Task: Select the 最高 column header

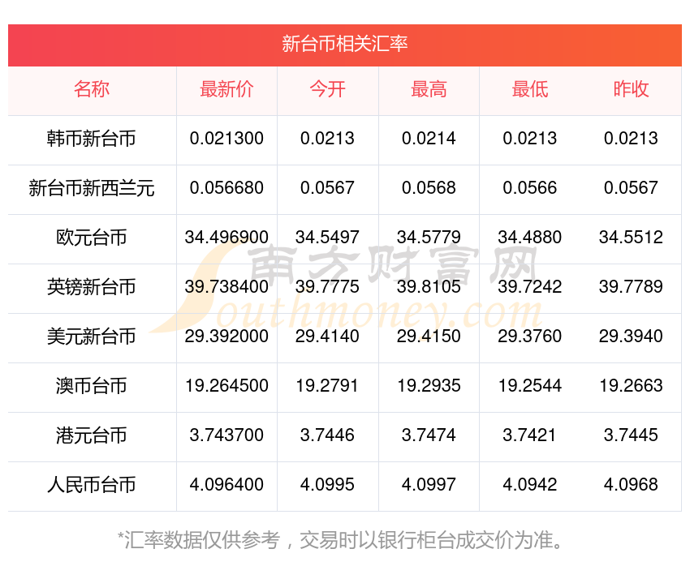Action: pyautogui.click(x=429, y=89)
